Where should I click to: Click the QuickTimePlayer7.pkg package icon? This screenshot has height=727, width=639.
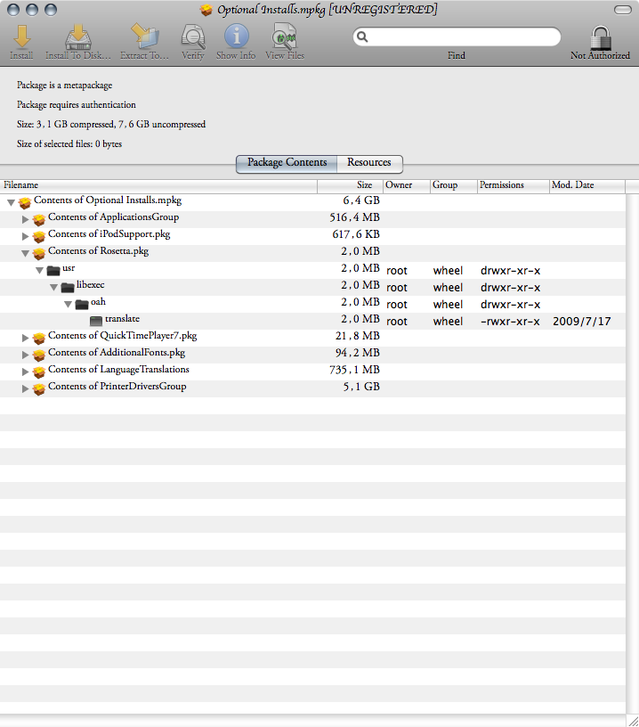(39, 338)
